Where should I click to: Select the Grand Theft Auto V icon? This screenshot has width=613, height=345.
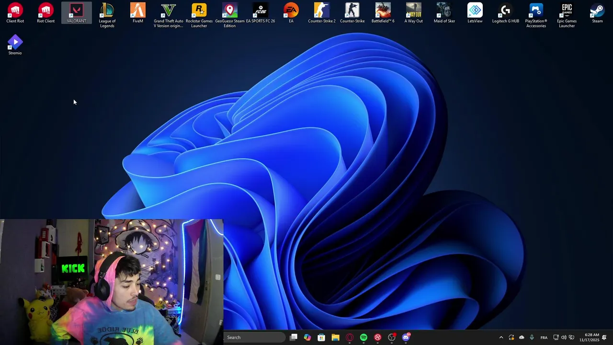pyautogui.click(x=169, y=15)
